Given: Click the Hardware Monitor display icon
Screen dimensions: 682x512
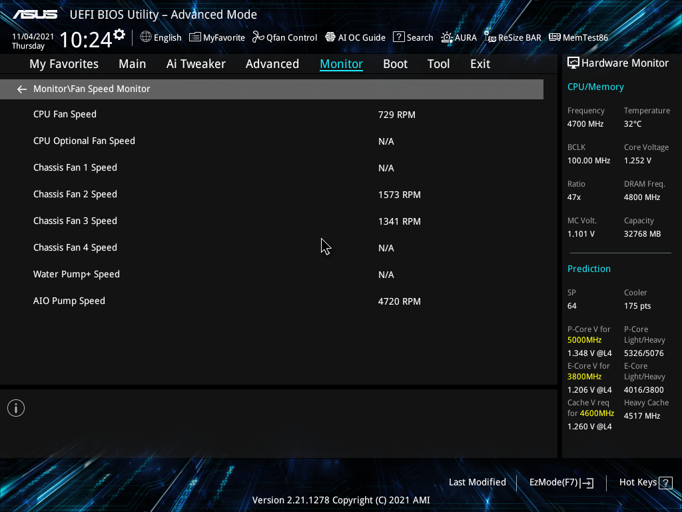Looking at the screenshot, I should click(x=573, y=63).
